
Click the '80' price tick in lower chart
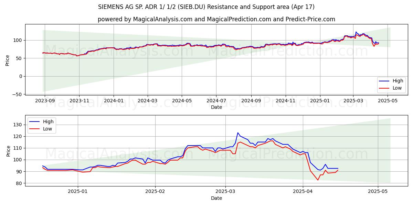[x=20, y=183]
